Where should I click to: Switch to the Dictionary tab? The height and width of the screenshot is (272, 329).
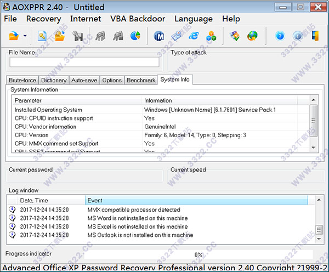pos(54,80)
